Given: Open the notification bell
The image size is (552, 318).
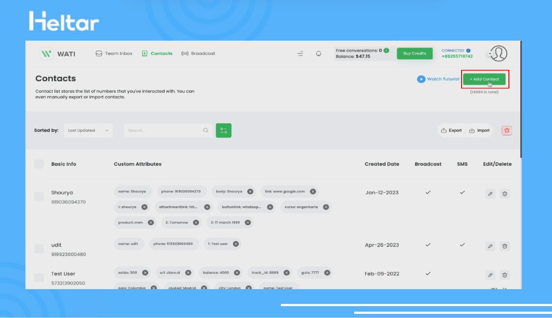Looking at the screenshot, I should click(x=318, y=53).
